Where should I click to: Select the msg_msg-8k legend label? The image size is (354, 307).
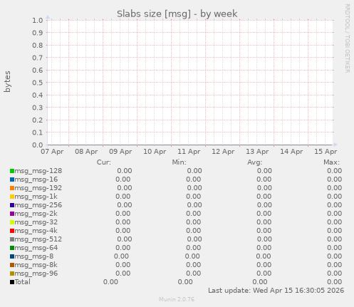(36, 265)
